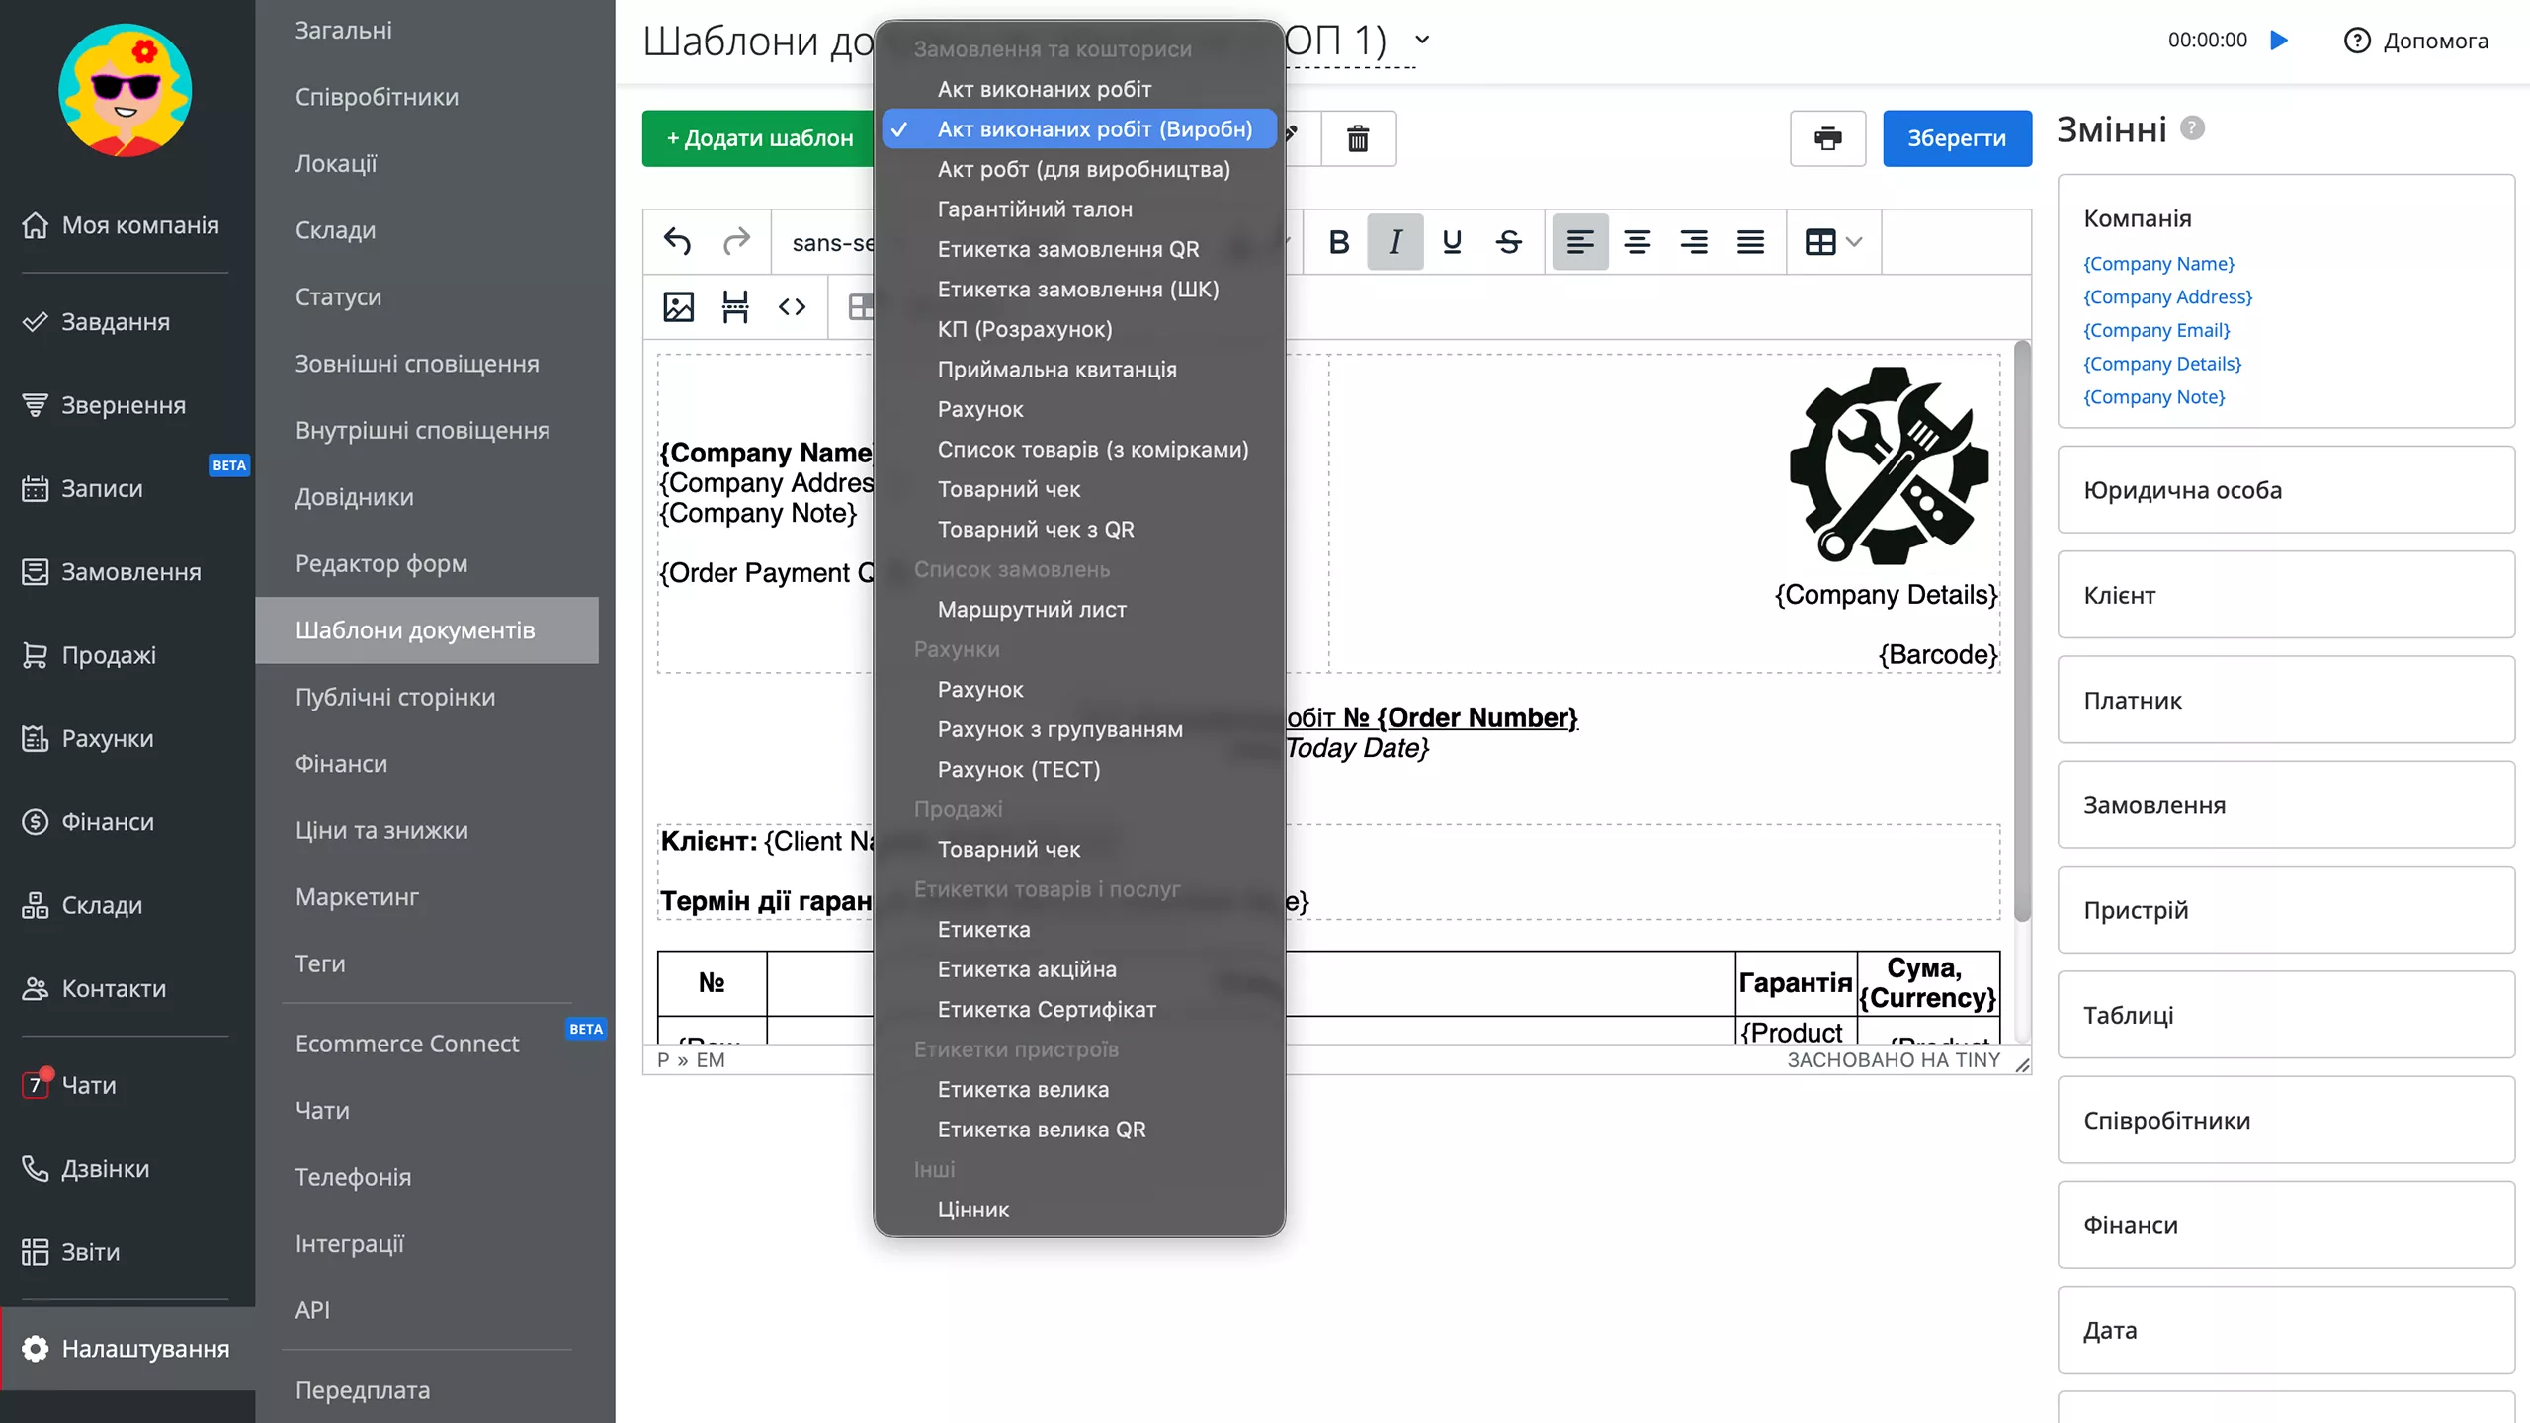Viewport: 2530px width, 1423px height.
Task: Toggle italic formatting
Action: [1394, 242]
